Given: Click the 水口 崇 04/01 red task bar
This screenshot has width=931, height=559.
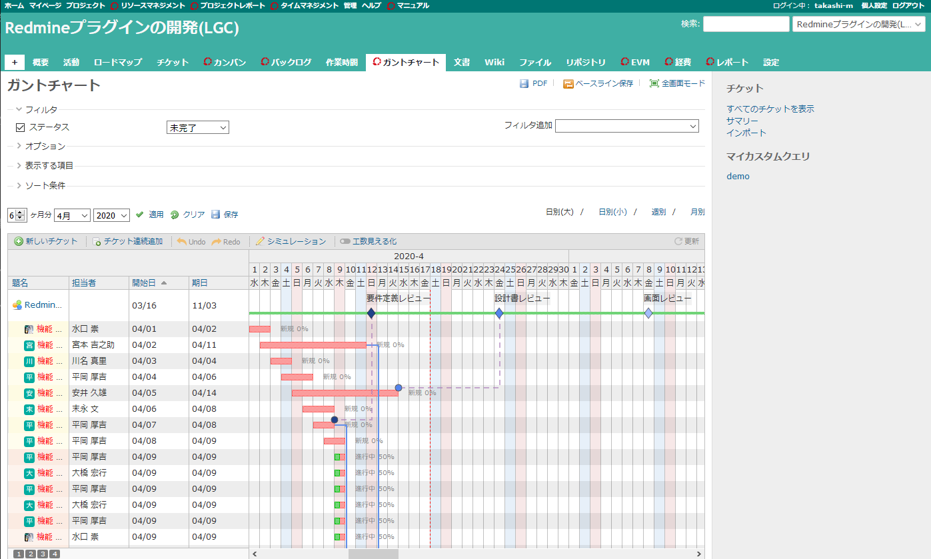Looking at the screenshot, I should coord(259,329).
